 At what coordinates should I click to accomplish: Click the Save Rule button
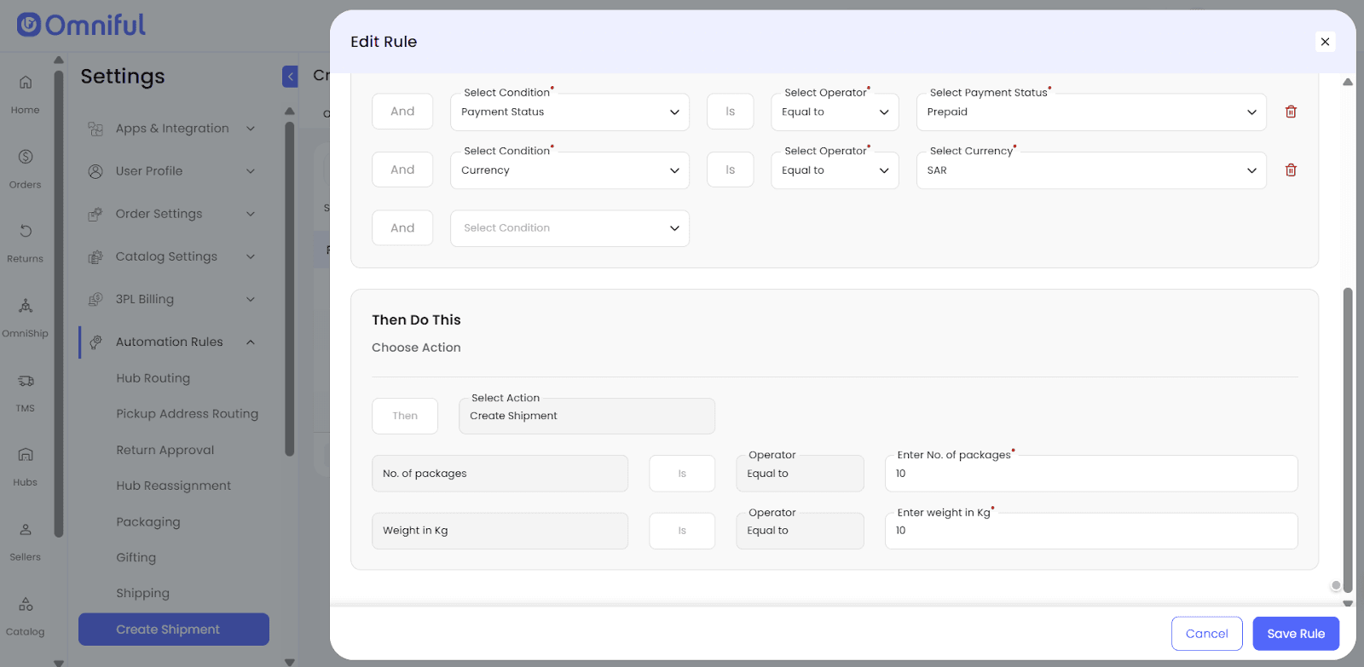tap(1295, 634)
